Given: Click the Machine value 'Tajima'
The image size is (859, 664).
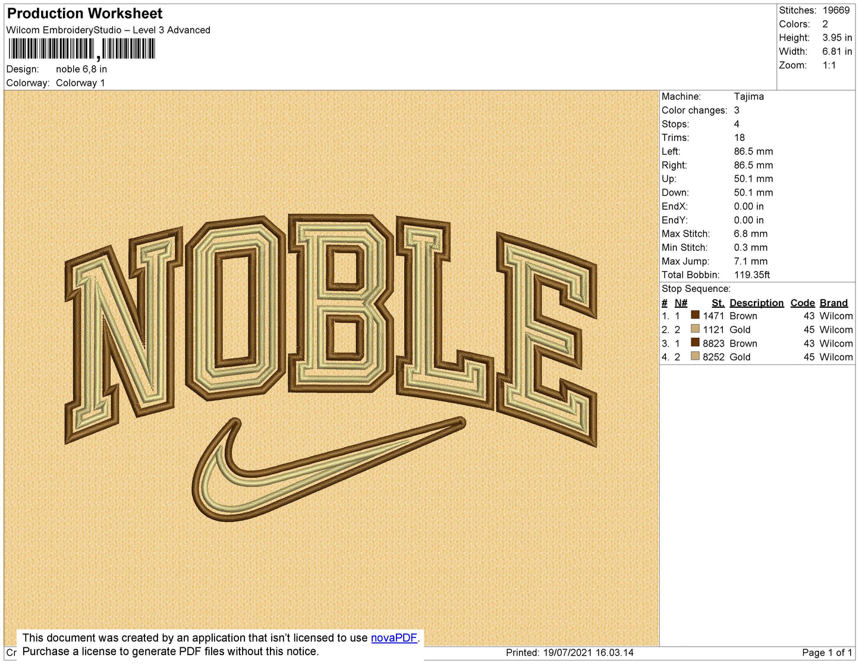Looking at the screenshot, I should pyautogui.click(x=749, y=96).
